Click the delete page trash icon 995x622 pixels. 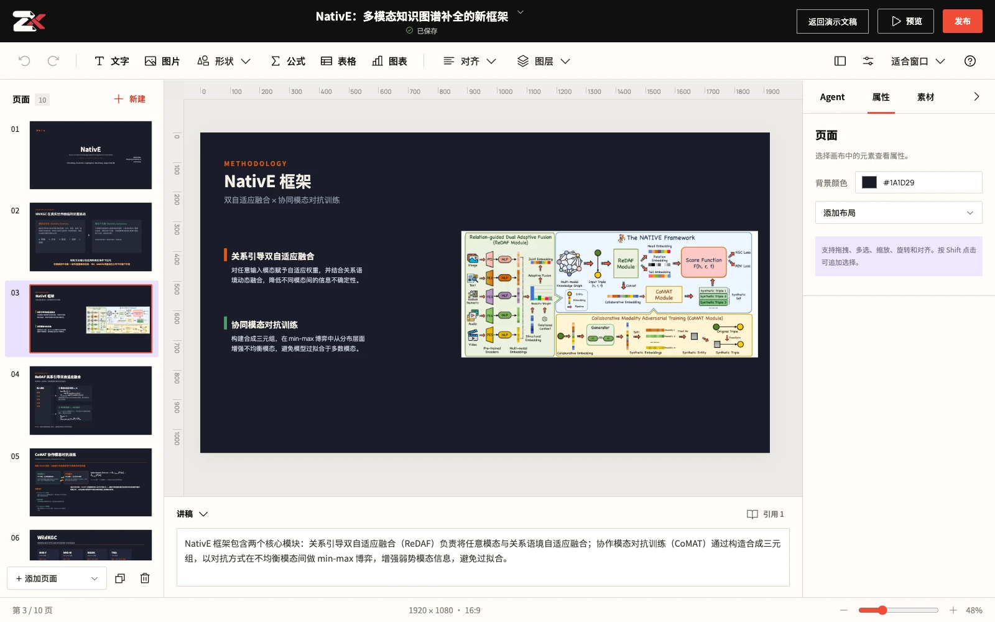click(145, 578)
